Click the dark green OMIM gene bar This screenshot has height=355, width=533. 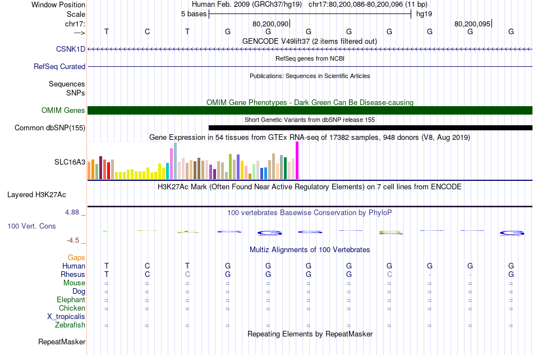(x=310, y=110)
